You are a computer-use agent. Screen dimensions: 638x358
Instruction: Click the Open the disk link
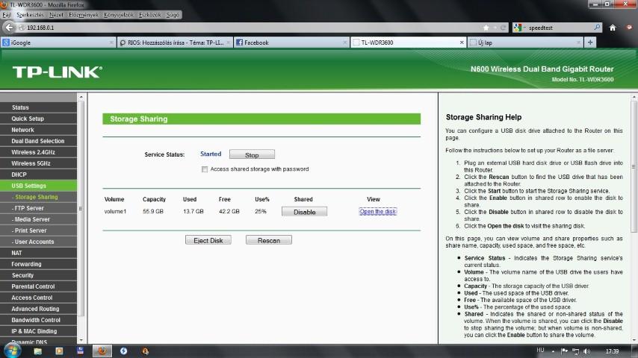(x=377, y=211)
